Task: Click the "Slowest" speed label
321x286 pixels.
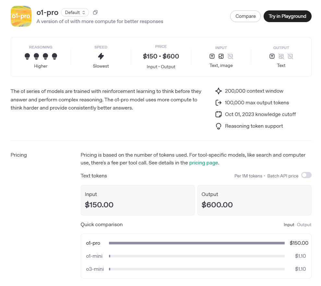Action: [x=101, y=66]
